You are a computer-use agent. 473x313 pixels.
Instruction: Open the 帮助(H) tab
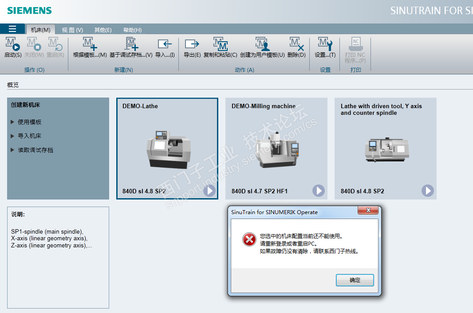(132, 30)
